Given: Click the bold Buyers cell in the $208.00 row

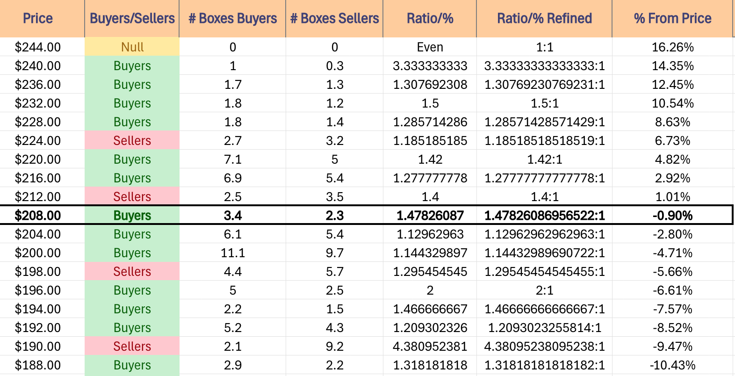Looking at the screenshot, I should [132, 215].
